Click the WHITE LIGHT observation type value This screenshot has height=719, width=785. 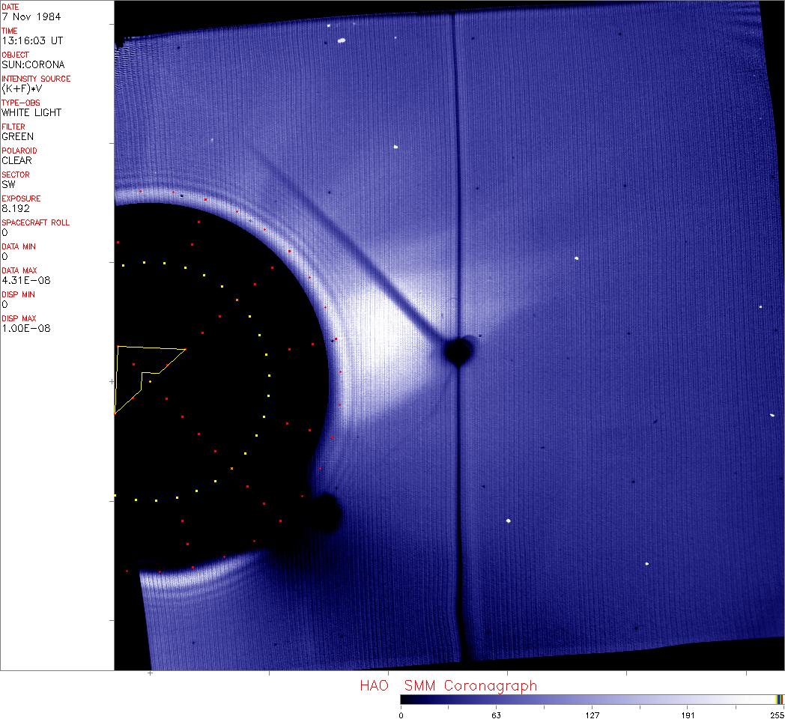[x=31, y=112]
